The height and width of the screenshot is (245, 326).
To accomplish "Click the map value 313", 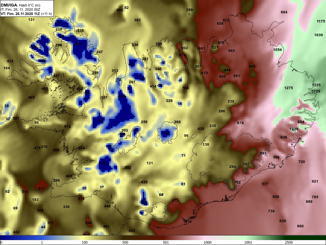I will (115, 71).
